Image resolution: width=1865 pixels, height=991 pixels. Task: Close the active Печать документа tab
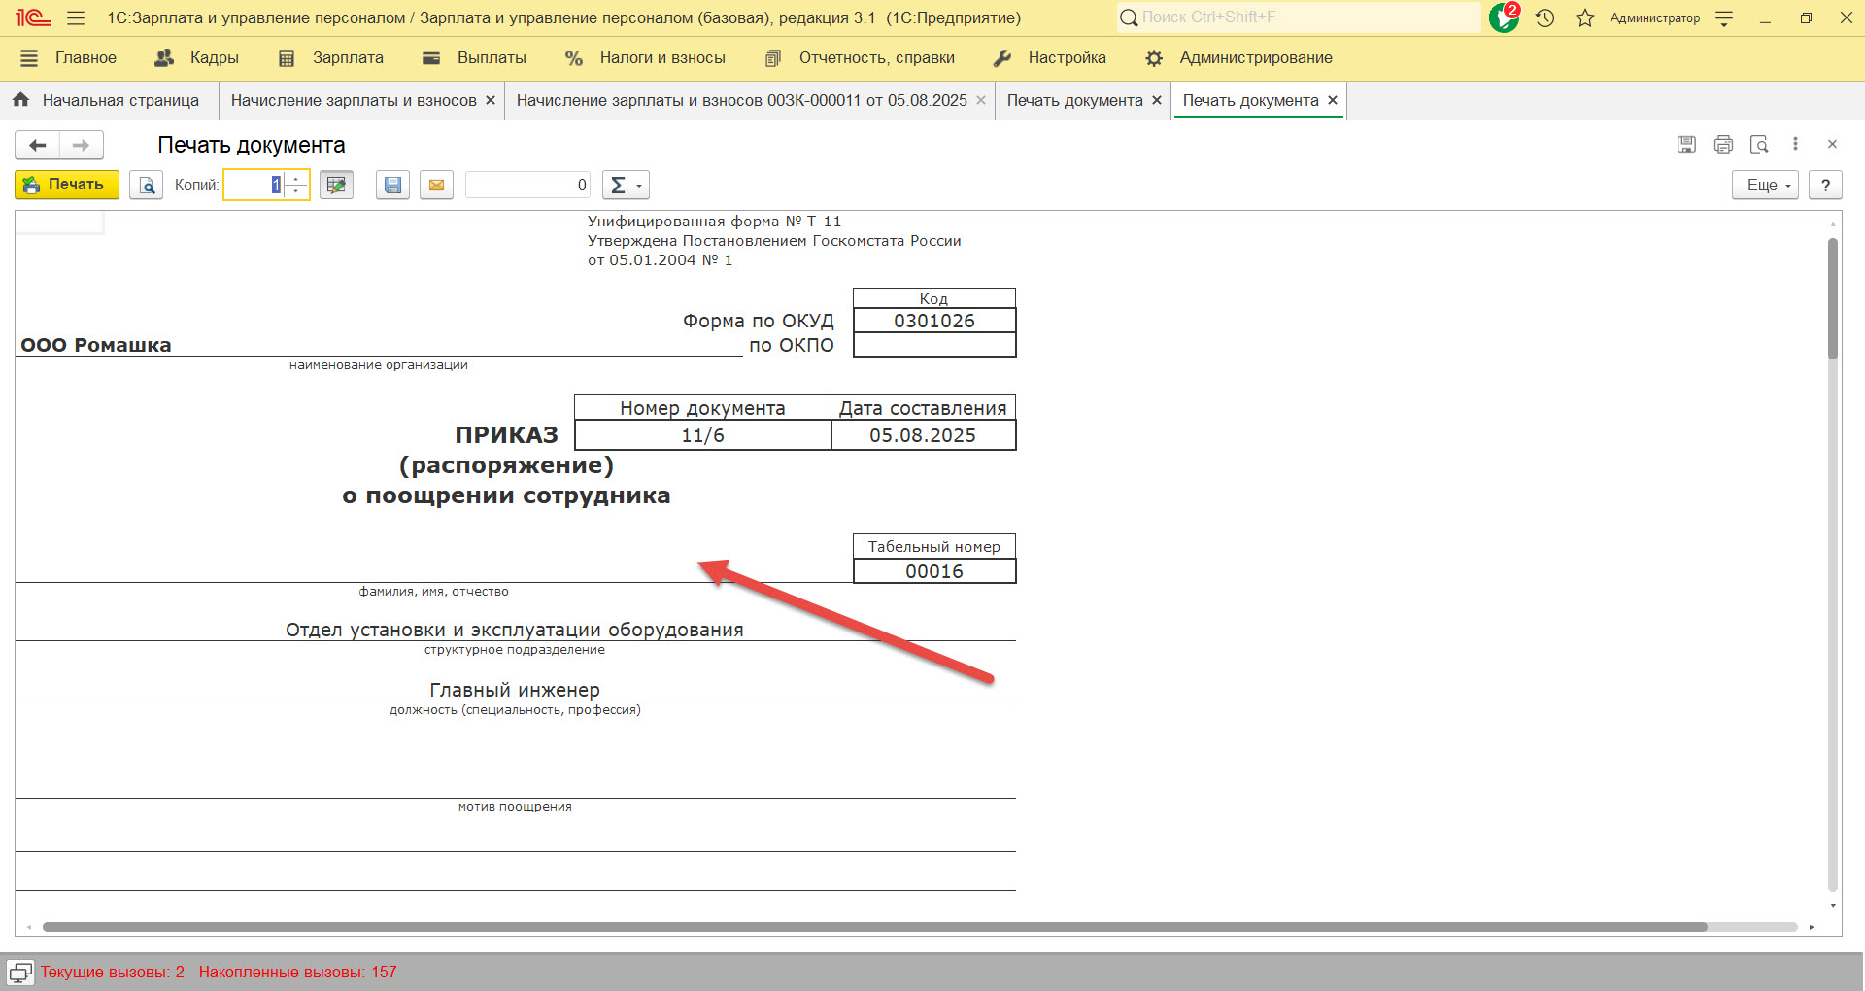1333,101
